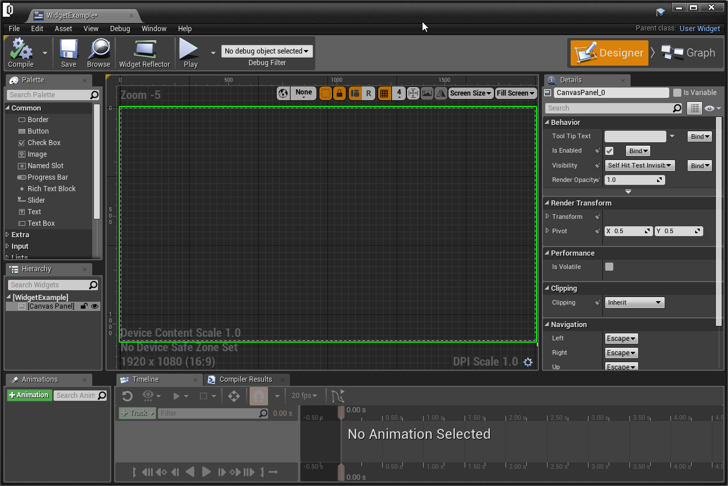Toggle Canvas Panel visibility eye in Hierarchy
Viewport: 728px width, 486px height.
(95, 306)
